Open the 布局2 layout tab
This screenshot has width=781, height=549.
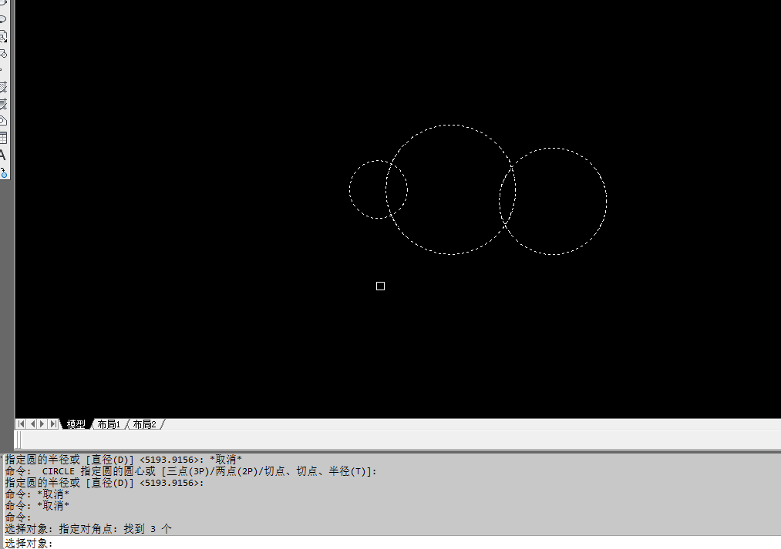pyautogui.click(x=144, y=424)
